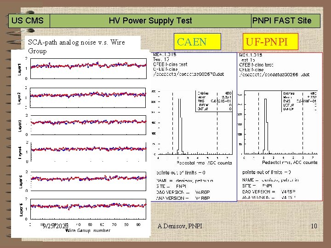The height and width of the screenshot is (248, 331).
Task: Click the Layer6 noise plot
Action: 88,209
